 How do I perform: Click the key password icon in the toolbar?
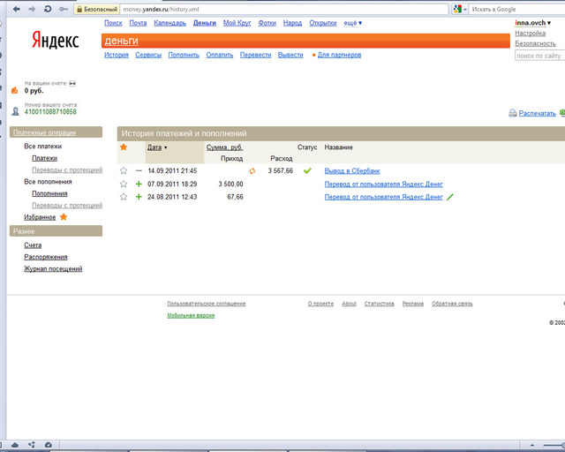pyautogui.click(x=64, y=9)
